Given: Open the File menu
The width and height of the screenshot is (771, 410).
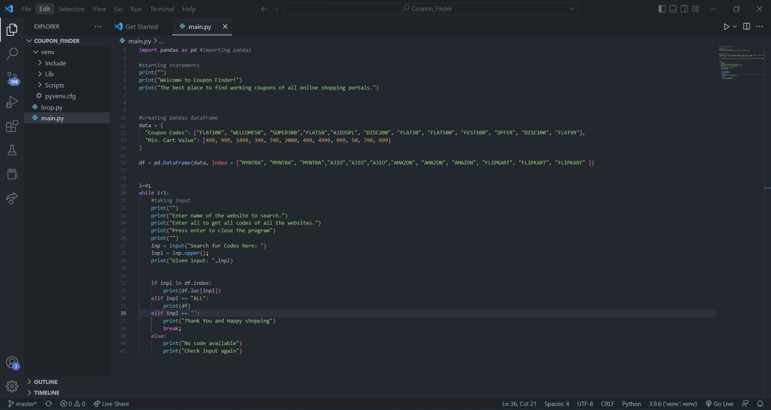Looking at the screenshot, I should 27,9.
